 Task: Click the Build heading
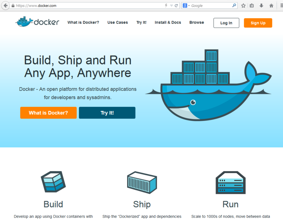point(53,204)
